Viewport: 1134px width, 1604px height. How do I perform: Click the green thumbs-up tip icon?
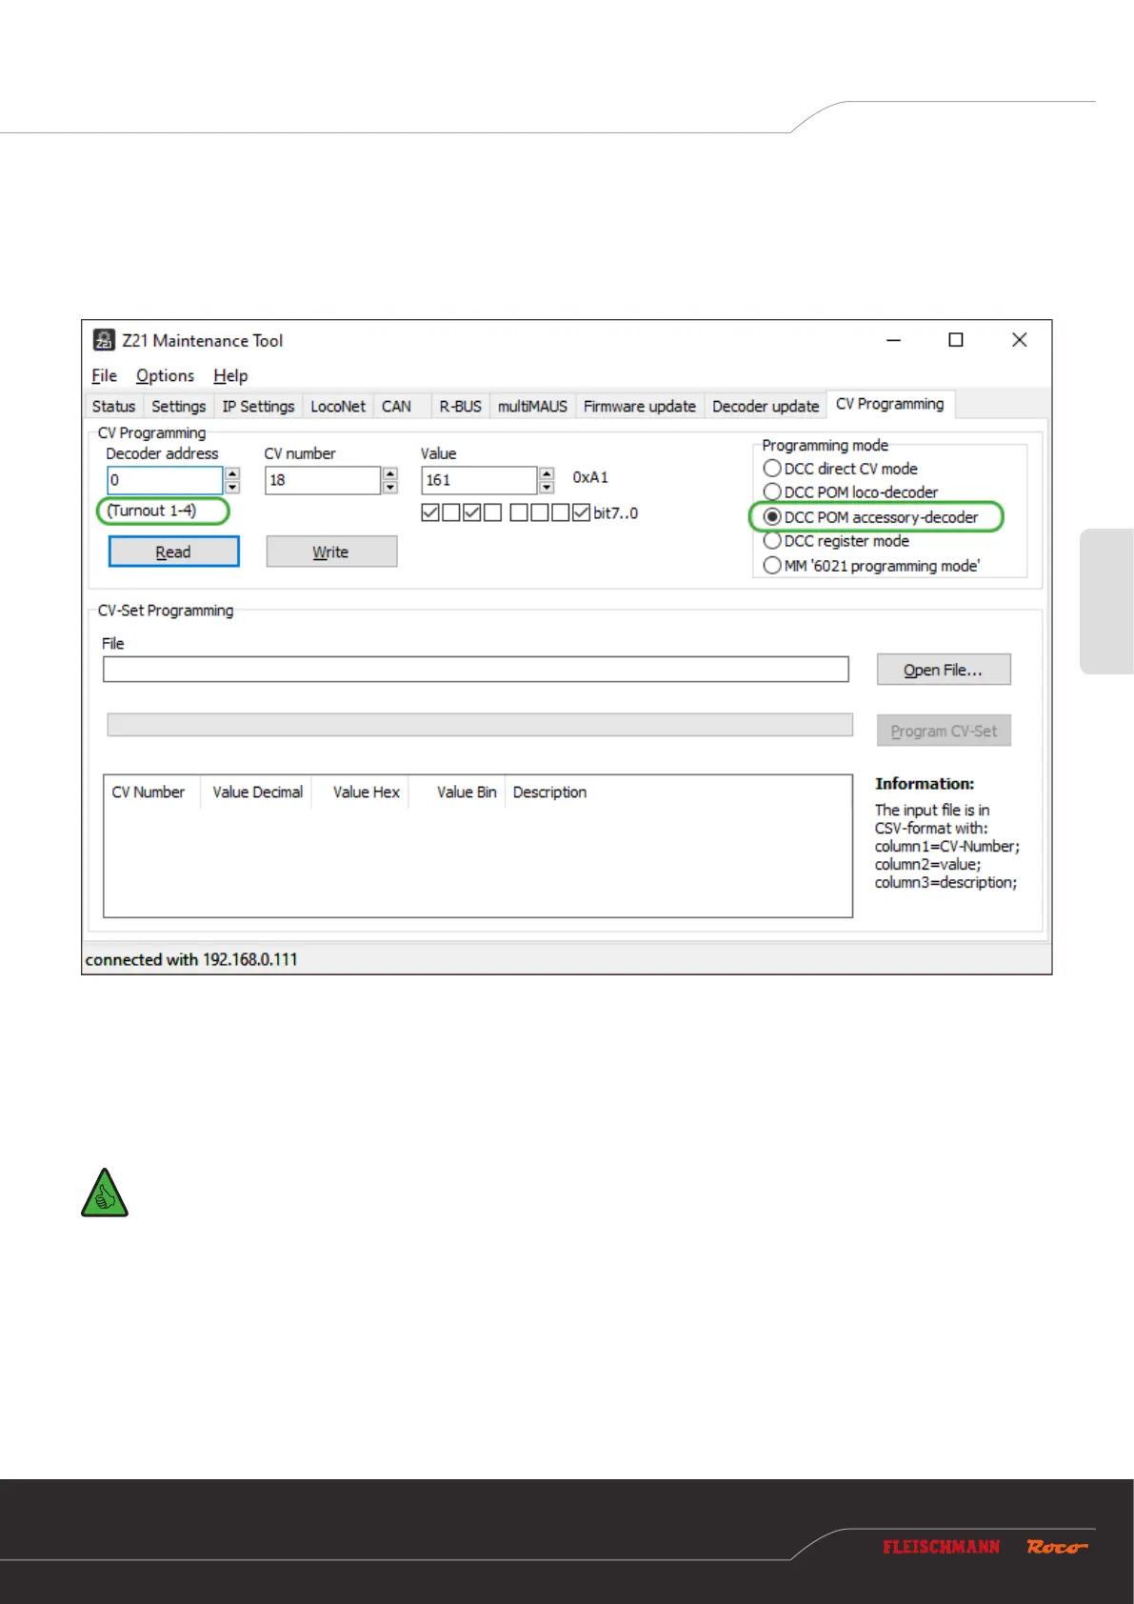point(105,1193)
